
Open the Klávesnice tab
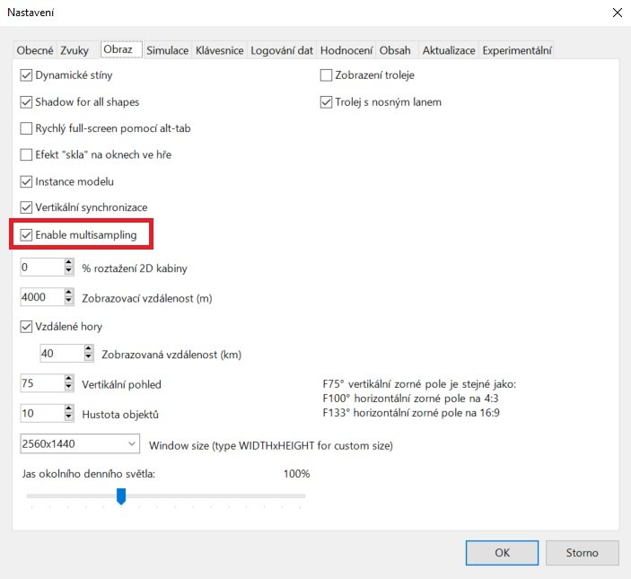coord(220,50)
